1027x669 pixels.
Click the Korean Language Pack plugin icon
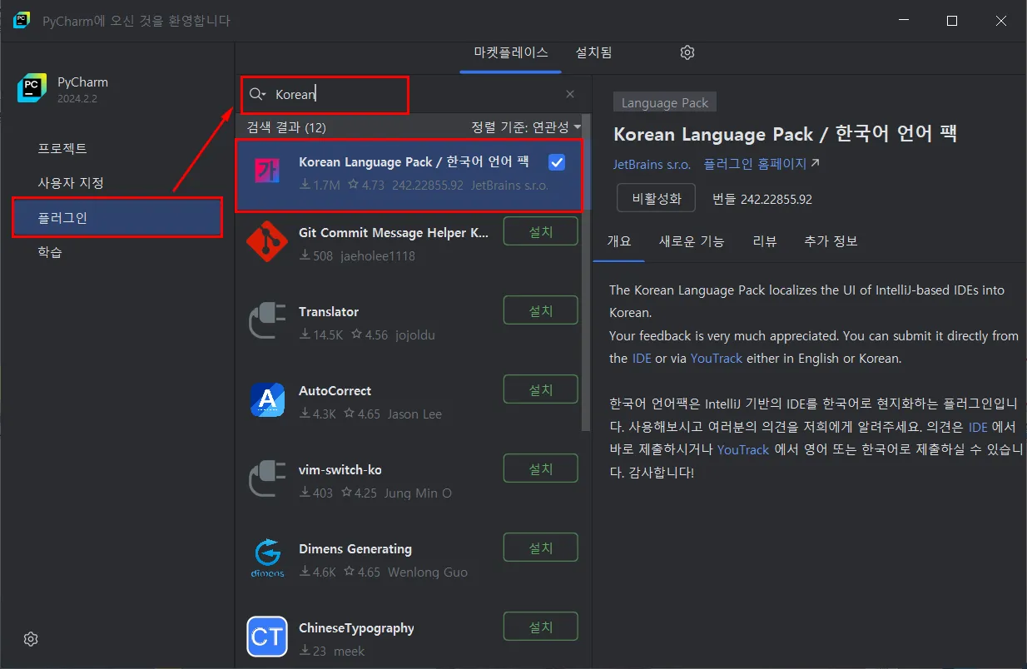[x=267, y=171]
